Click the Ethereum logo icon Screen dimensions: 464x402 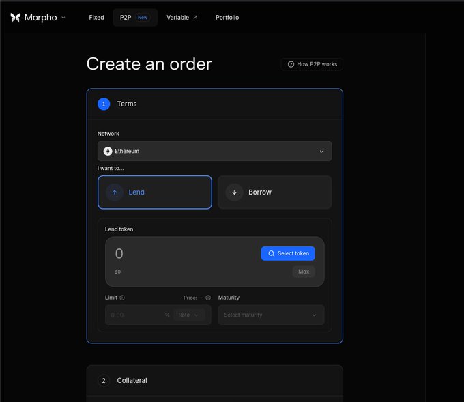108,151
